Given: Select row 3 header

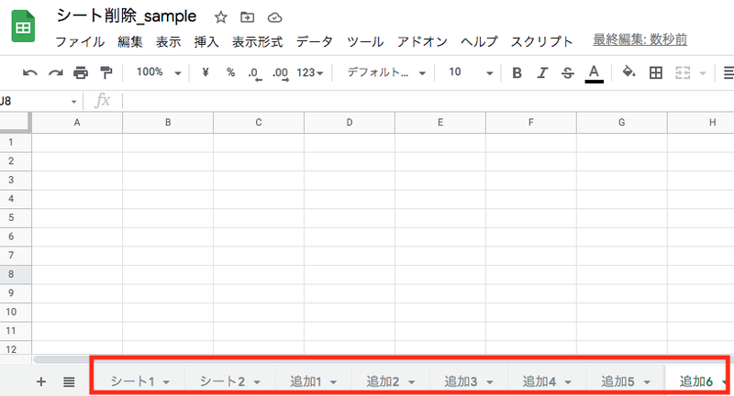Looking at the screenshot, I should [x=16, y=180].
